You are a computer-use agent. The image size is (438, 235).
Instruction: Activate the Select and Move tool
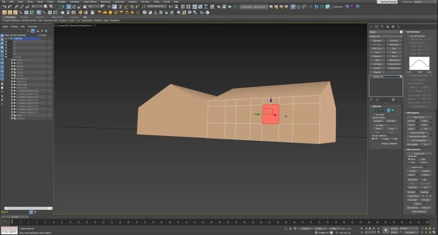(x=68, y=7)
